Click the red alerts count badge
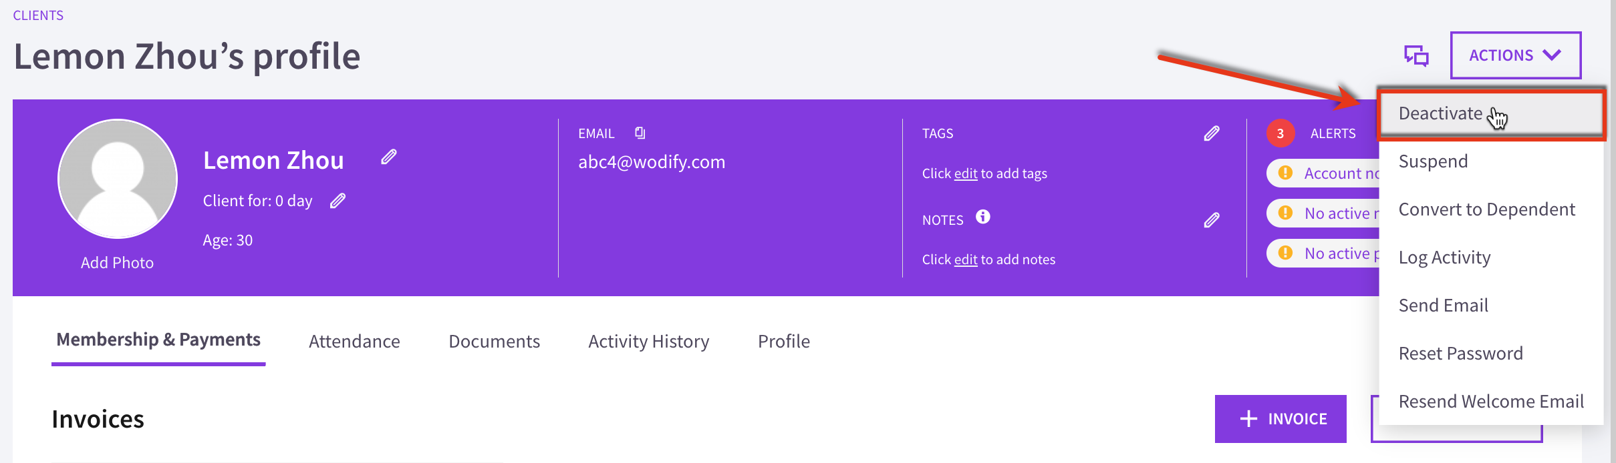Image resolution: width=1616 pixels, height=463 pixels. pos(1281,133)
